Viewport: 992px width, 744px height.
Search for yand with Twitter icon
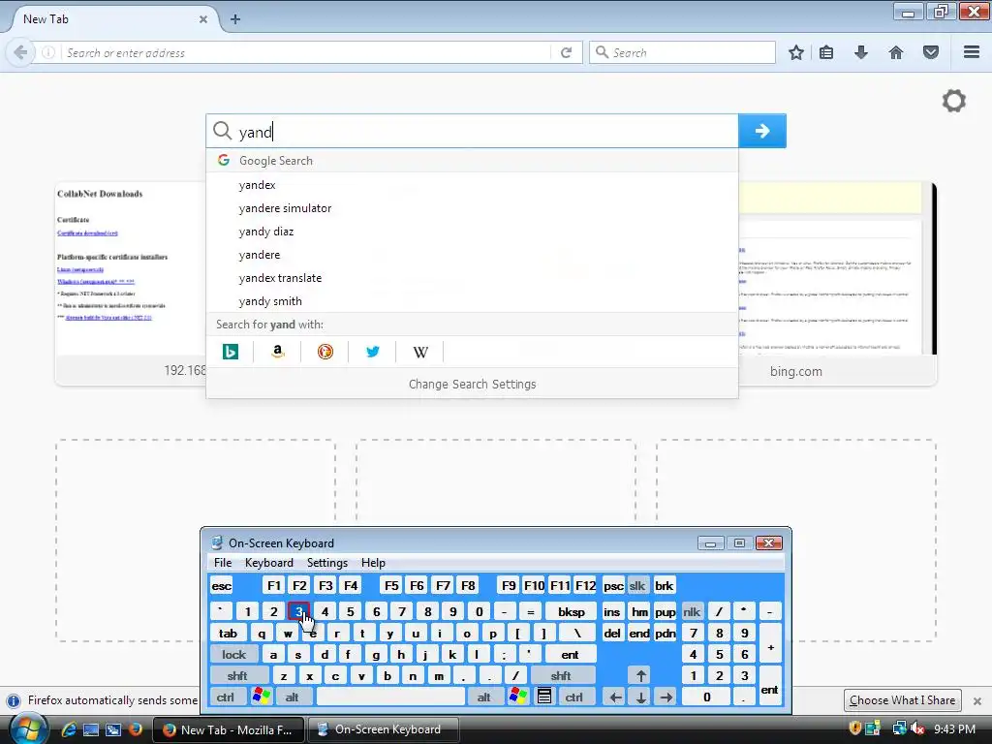pyautogui.click(x=373, y=352)
